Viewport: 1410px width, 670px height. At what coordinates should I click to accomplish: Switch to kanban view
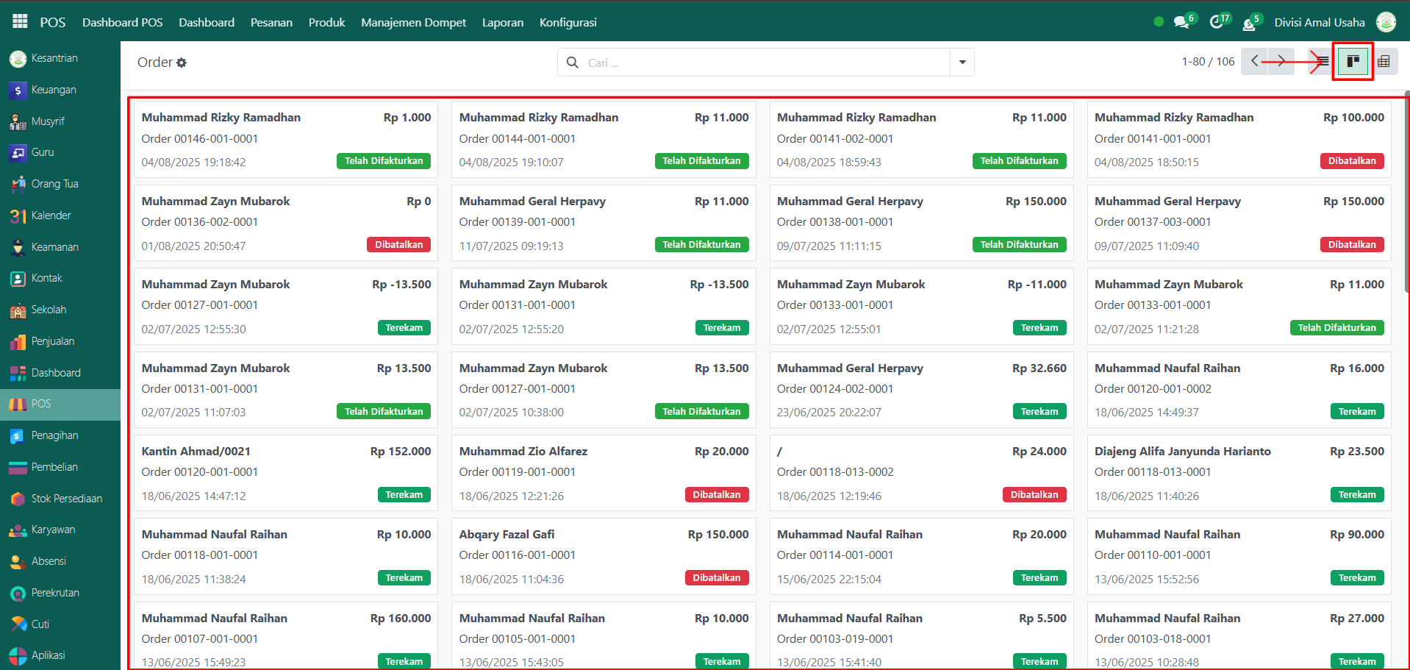[x=1353, y=62]
